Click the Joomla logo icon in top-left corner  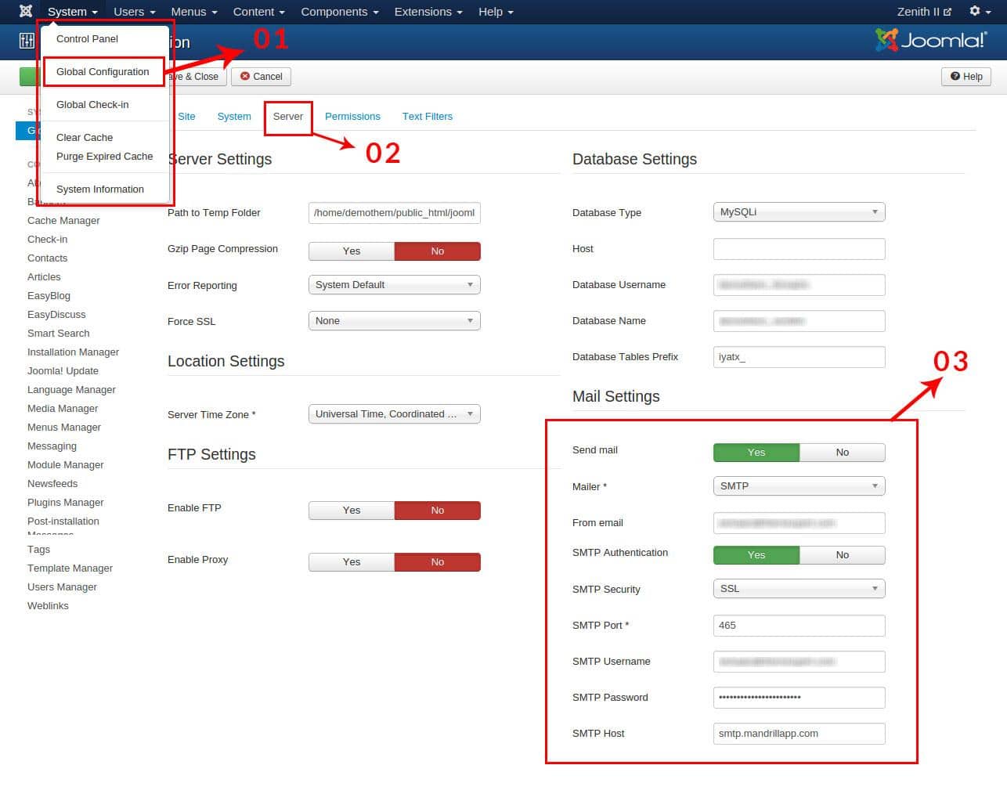[x=26, y=11]
